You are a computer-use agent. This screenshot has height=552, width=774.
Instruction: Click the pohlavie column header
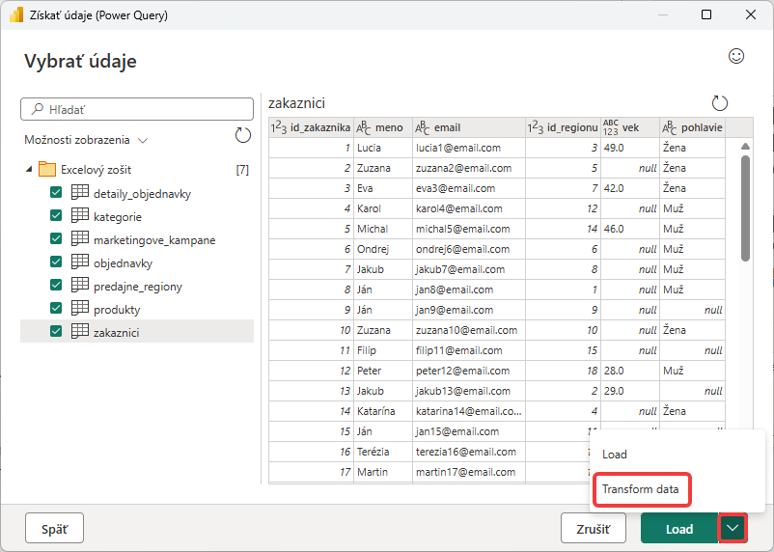click(692, 127)
